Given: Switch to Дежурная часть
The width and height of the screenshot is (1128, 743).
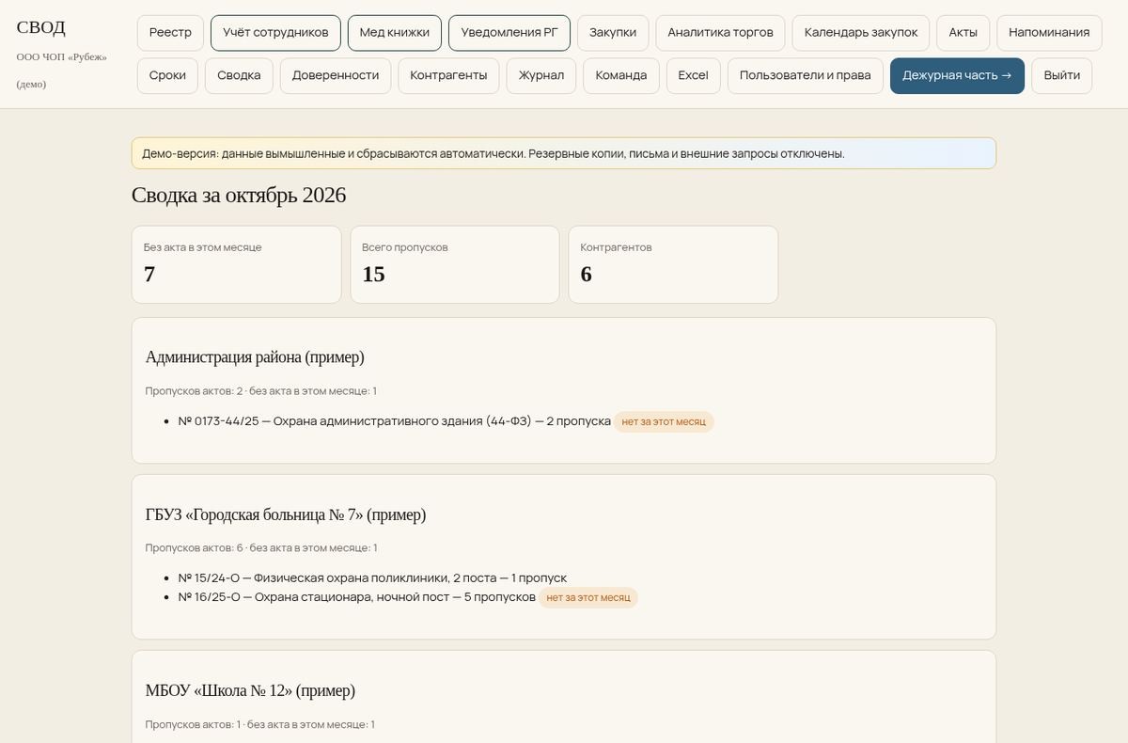Looking at the screenshot, I should click(x=957, y=75).
